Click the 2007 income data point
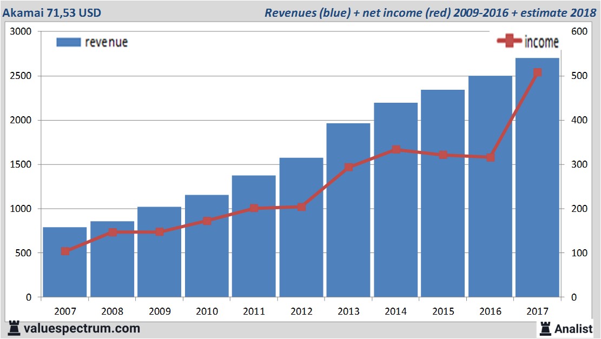 (x=65, y=251)
